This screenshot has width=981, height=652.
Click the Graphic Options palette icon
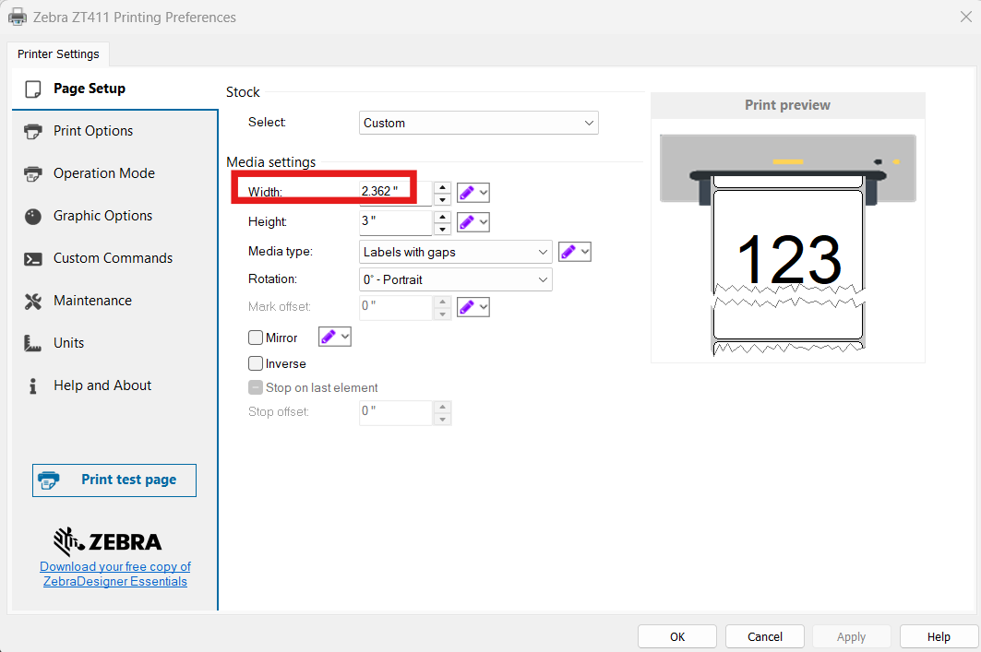[33, 216]
